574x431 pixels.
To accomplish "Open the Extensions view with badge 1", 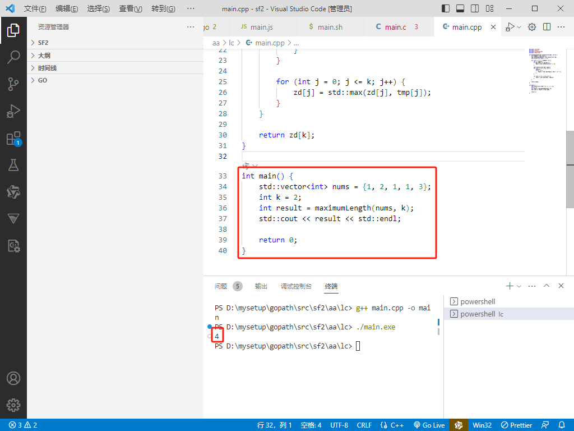I will click(x=14, y=139).
